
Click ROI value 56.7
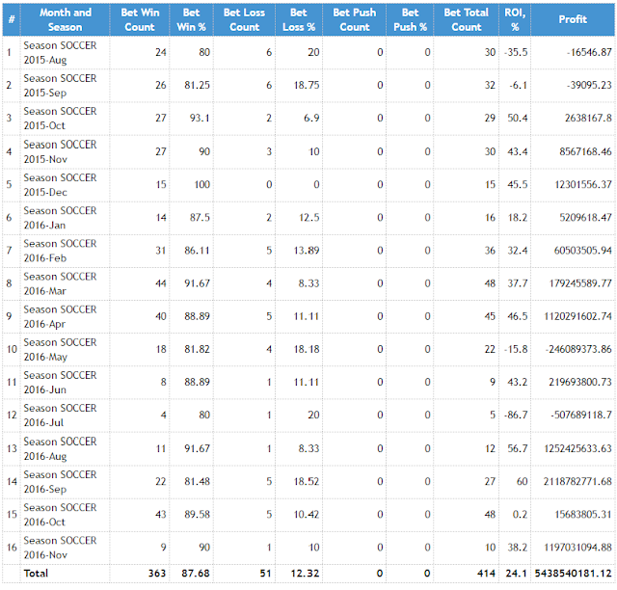point(517,448)
